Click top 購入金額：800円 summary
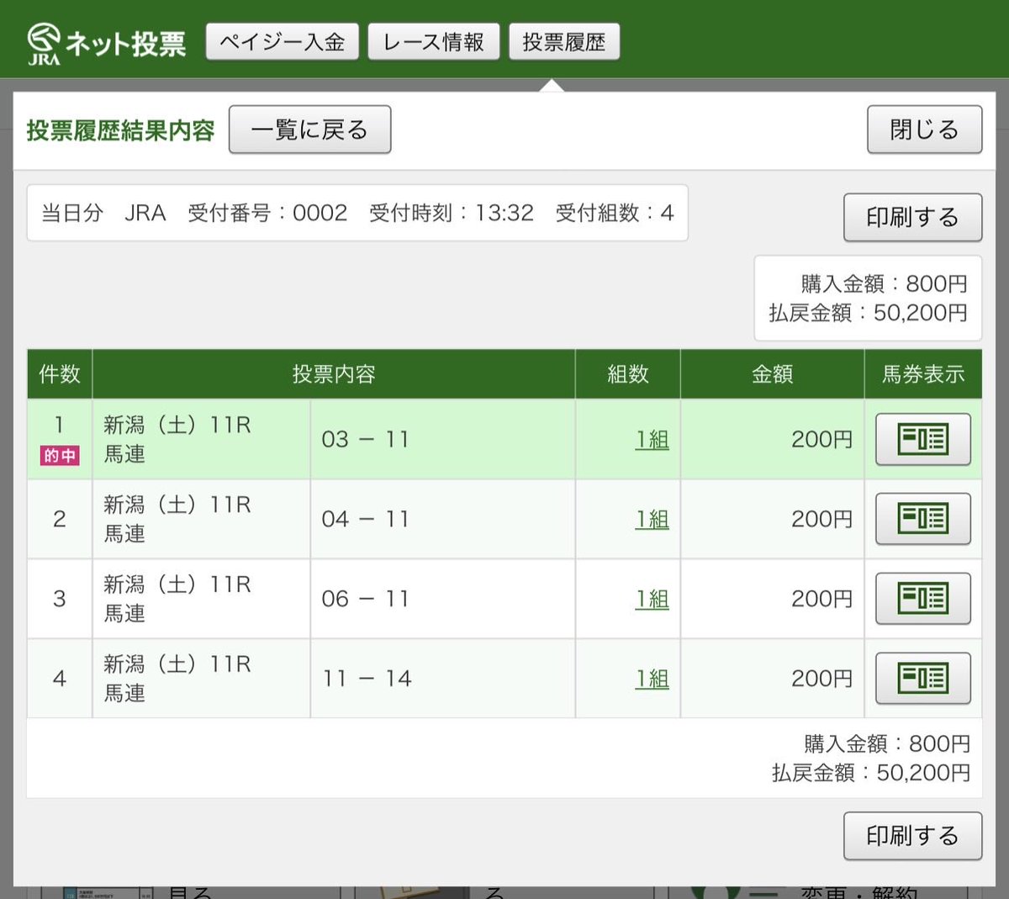1009x899 pixels. pyautogui.click(x=884, y=284)
